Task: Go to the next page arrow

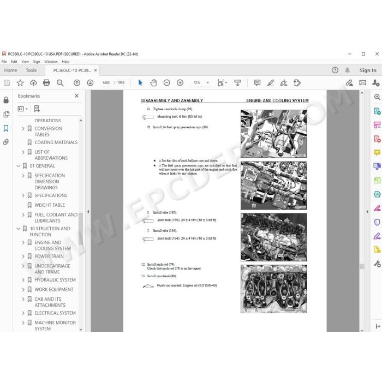Action: [x=90, y=83]
